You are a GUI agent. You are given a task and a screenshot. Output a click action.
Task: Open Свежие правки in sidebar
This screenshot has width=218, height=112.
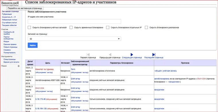10,44
